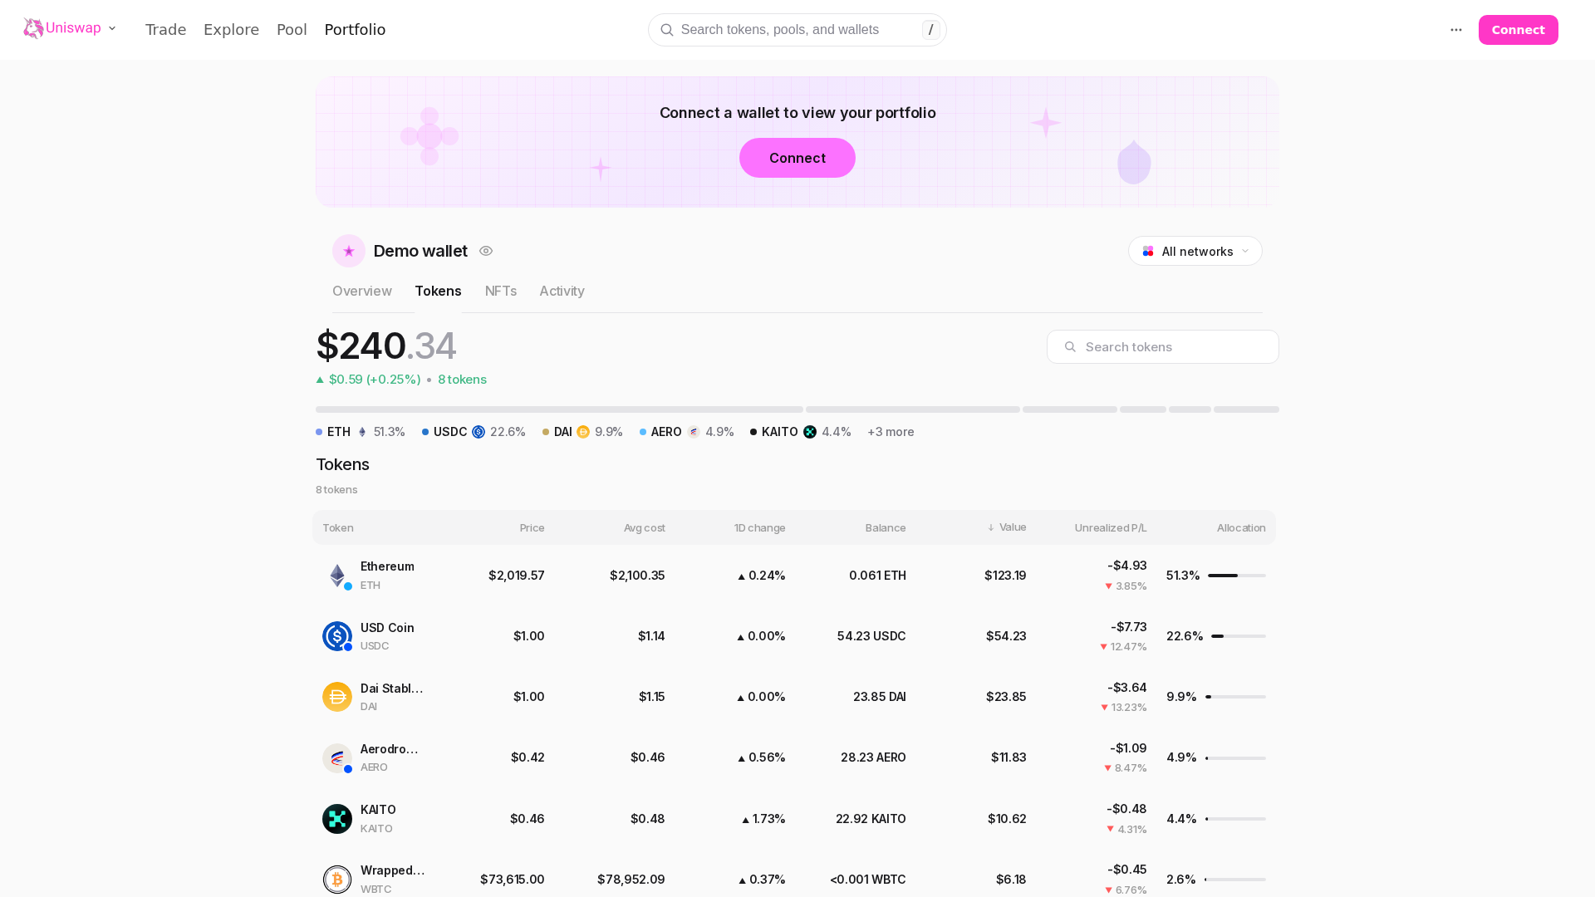Expand the Uniswap logo dropdown chevron
This screenshot has height=897, width=1595.
112,28
